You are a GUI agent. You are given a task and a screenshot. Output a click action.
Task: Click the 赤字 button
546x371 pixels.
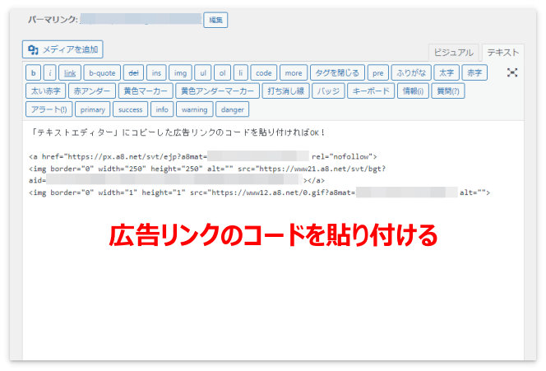point(474,73)
